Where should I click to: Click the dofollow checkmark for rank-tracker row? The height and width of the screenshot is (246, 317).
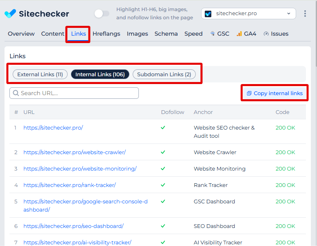tap(163, 185)
